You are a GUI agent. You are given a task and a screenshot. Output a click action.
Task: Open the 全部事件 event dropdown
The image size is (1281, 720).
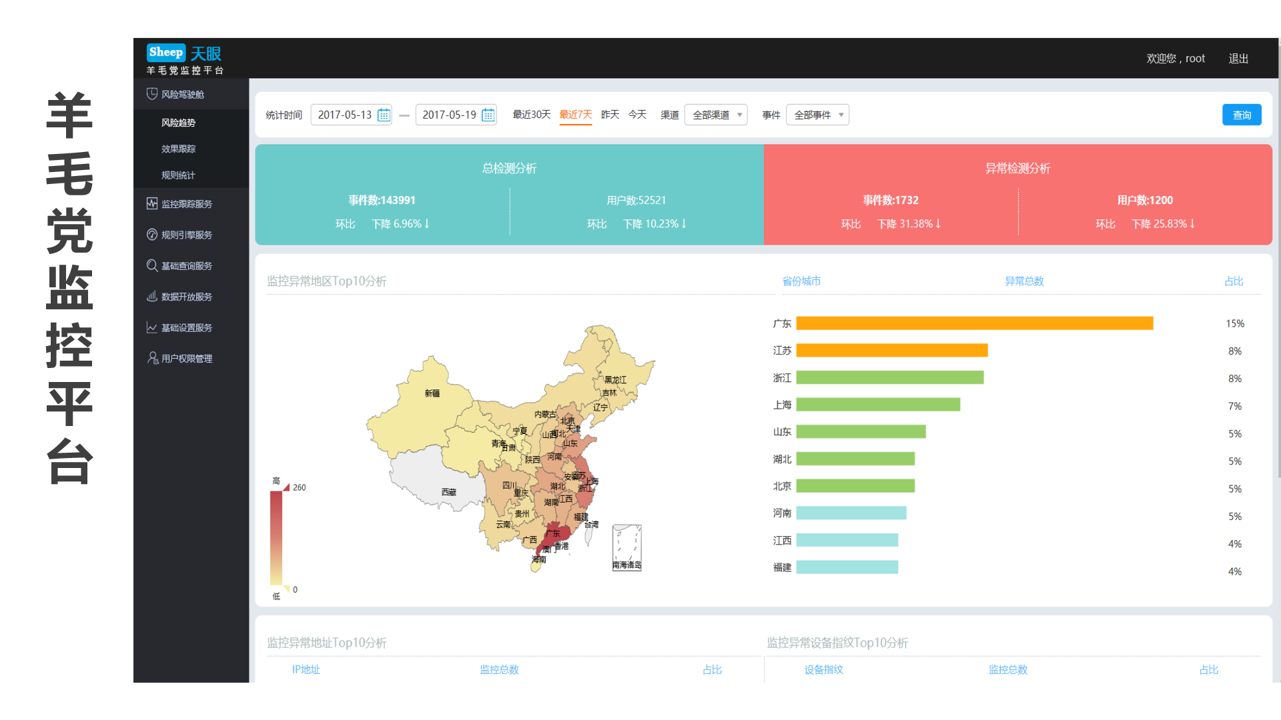click(817, 115)
